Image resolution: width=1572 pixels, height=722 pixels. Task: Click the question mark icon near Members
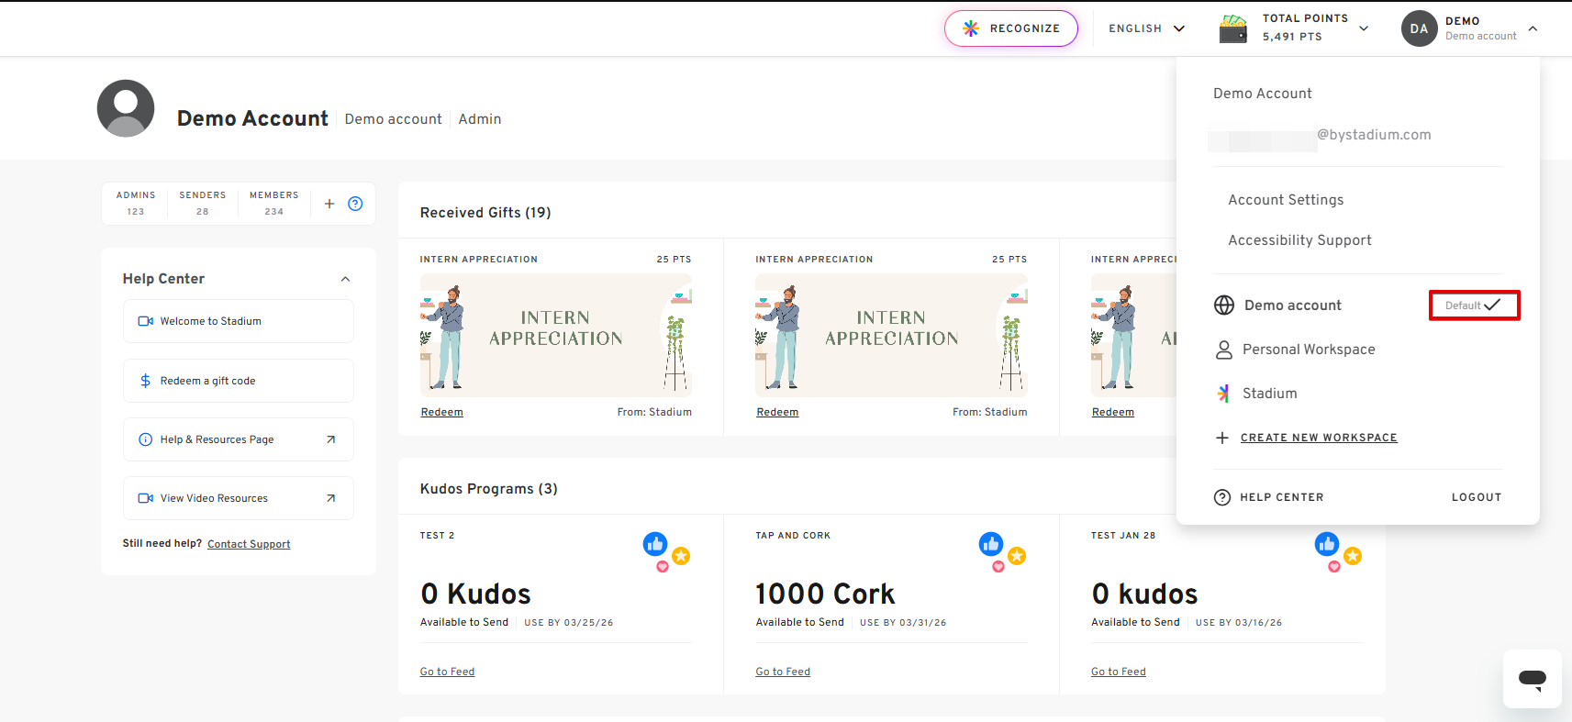[x=355, y=204]
